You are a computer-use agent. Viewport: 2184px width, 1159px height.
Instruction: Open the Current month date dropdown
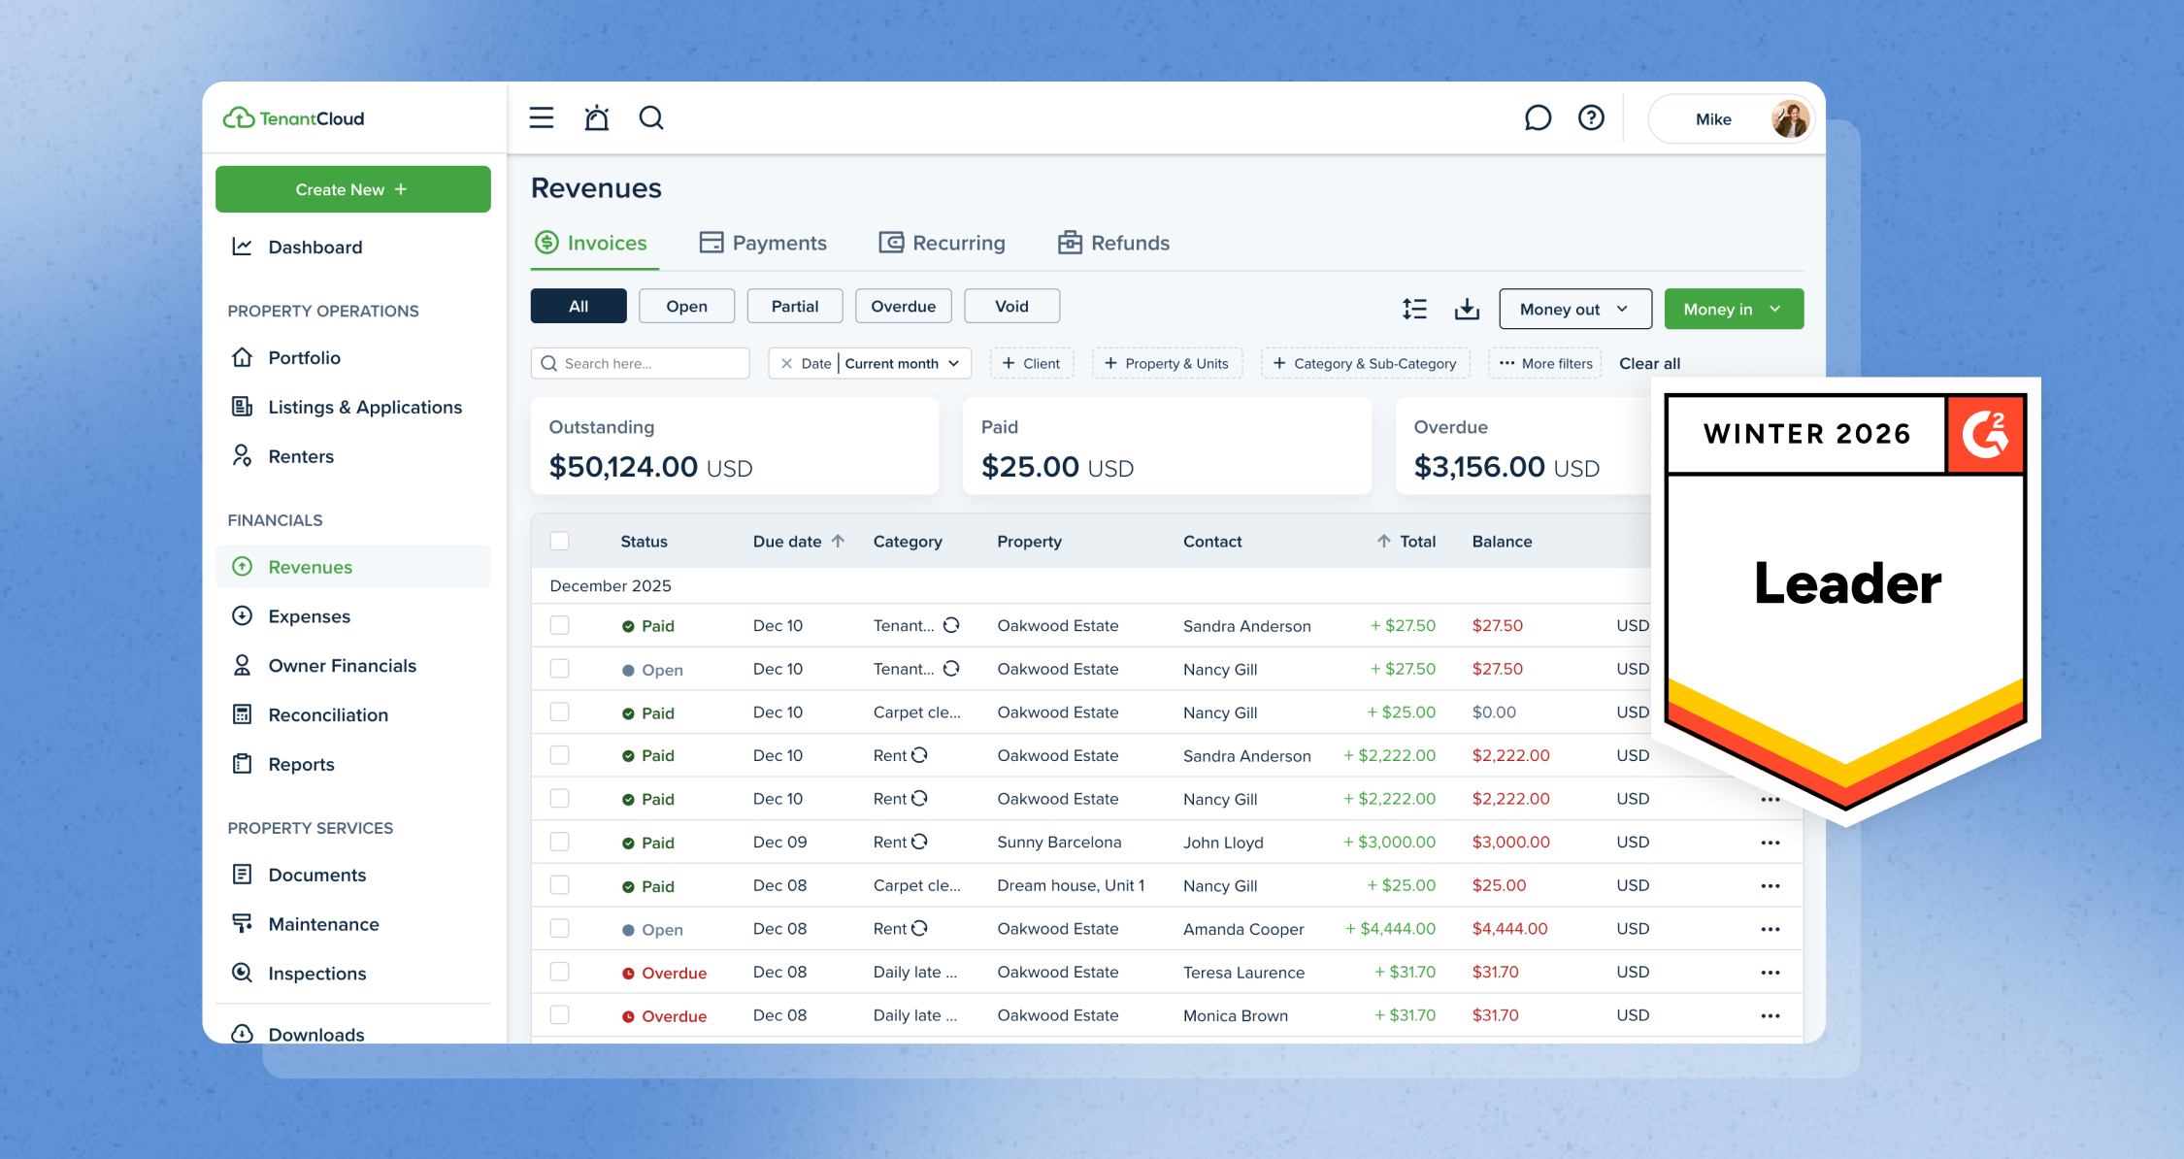902,363
